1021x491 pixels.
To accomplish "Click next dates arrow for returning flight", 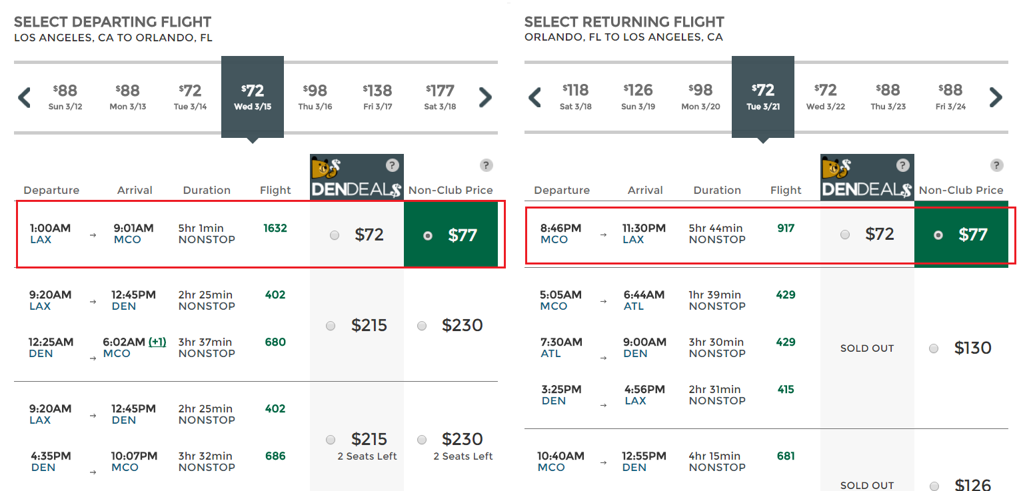I will tap(996, 97).
